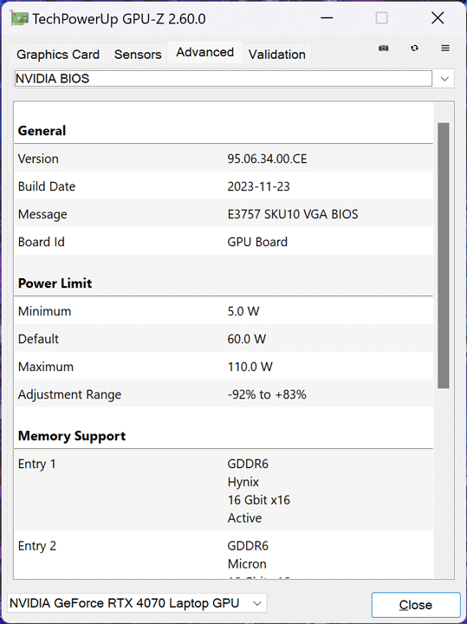Open the Validation tab
This screenshot has width=467, height=624.
[277, 54]
